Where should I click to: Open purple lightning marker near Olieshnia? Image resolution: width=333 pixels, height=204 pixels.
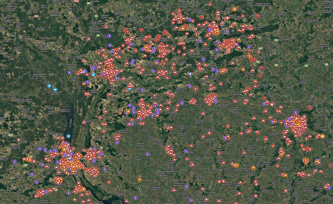pos(109,36)
